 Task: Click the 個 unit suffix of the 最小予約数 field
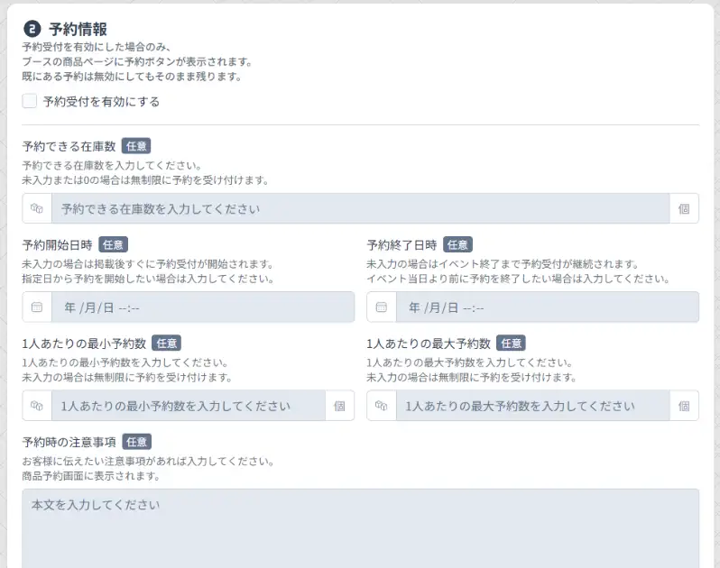point(339,406)
